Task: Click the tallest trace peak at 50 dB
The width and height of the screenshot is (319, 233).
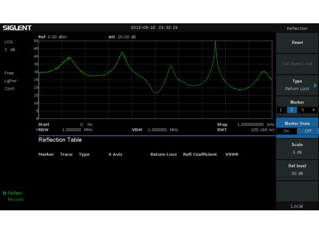Action: pyautogui.click(x=215, y=42)
